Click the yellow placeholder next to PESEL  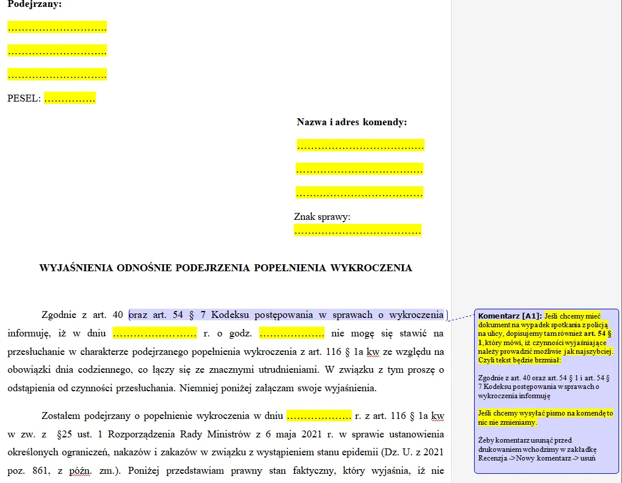pos(69,98)
